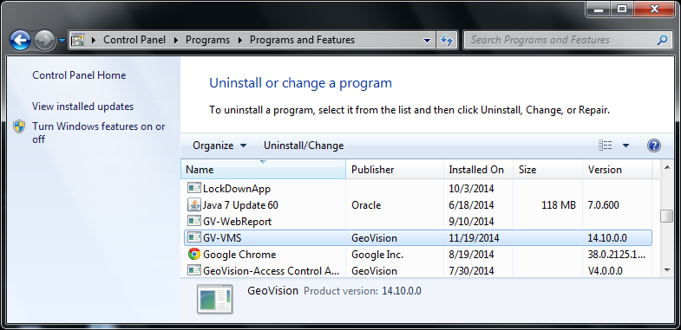Click the GV-VMS program icon
The image size is (681, 330).
pyautogui.click(x=193, y=237)
